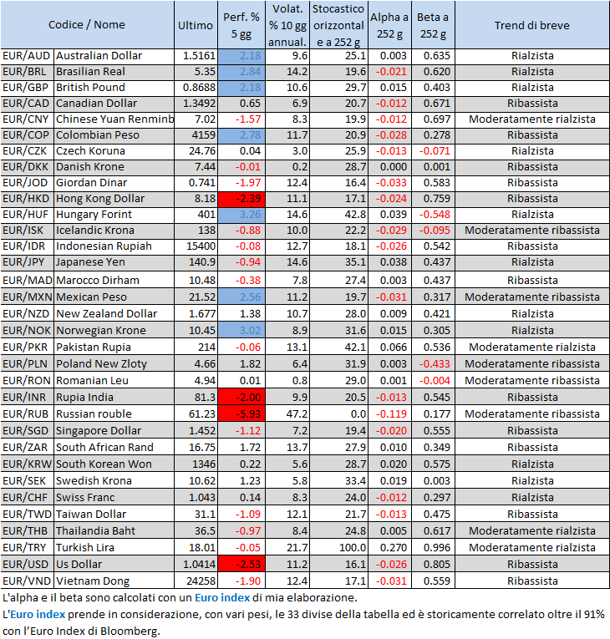Select the 3.02 Norwegian Krone performance cell
This screenshot has width=610, height=639.
point(241,331)
